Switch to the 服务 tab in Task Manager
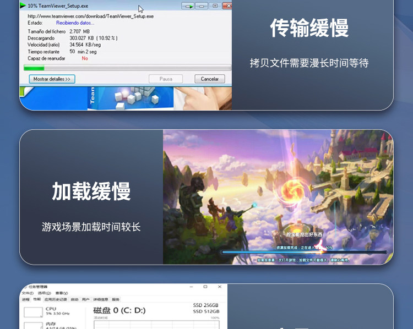The height and width of the screenshot is (329, 413). pyautogui.click(x=116, y=299)
